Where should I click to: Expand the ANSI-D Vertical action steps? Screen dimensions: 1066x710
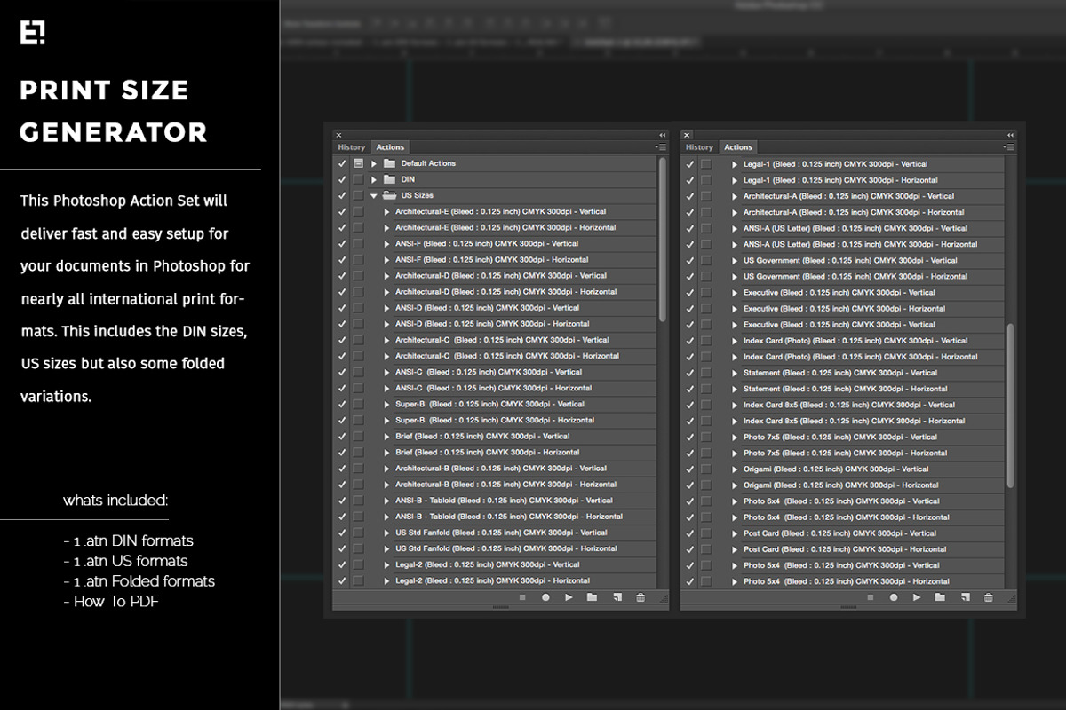tap(387, 308)
